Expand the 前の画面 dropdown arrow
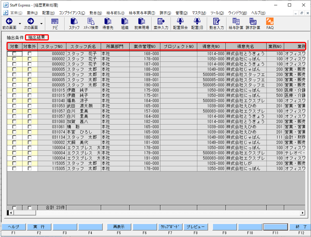Image resolution: width=311 pixels, height=237 pixels. click(x=20, y=23)
